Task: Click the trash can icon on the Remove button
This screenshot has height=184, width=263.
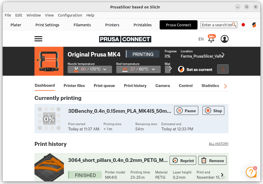Action: (x=204, y=160)
